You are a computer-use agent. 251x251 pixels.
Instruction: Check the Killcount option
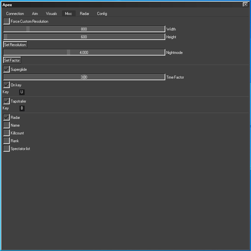[x=6, y=133]
